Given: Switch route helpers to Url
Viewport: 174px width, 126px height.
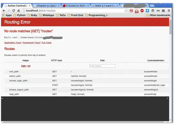Looking at the screenshot, I should tap(29, 66).
